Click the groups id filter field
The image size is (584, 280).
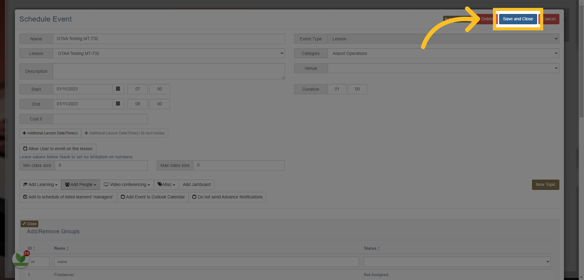[39, 262]
